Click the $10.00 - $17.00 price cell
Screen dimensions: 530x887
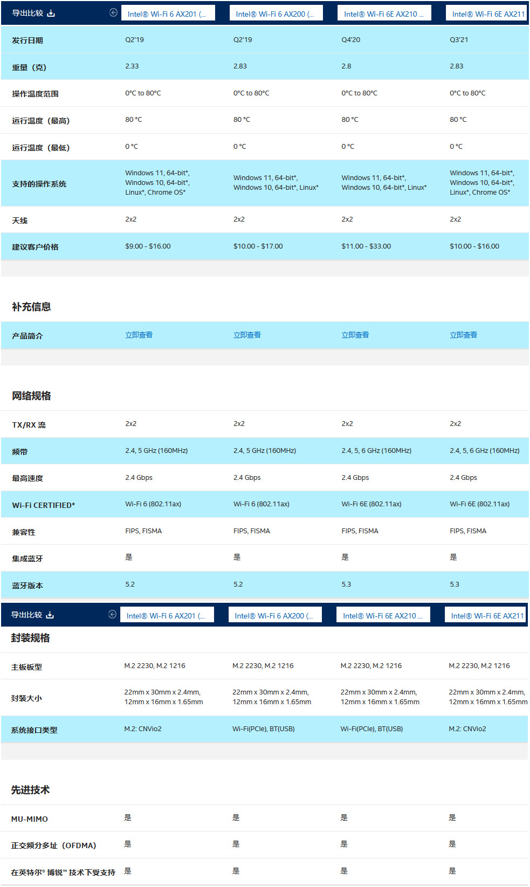point(258,246)
